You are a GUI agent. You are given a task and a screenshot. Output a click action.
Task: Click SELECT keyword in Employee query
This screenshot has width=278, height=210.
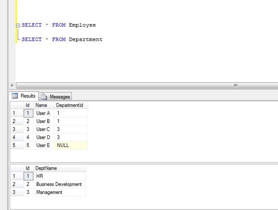tap(32, 25)
